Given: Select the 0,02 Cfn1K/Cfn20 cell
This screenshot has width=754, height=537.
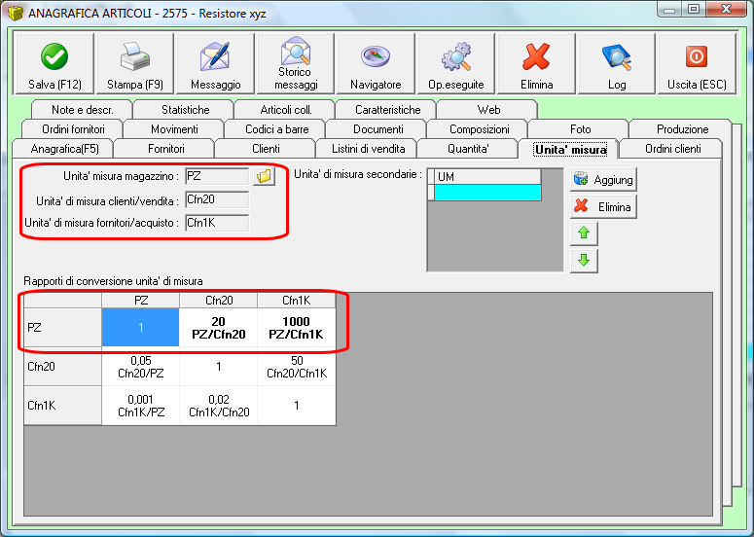Looking at the screenshot, I should click(x=218, y=406).
